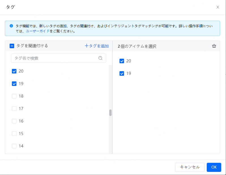Image resolution: width=226 pixels, height=175 pixels.
Task: Close the タグ dialog with X
Action: (218, 7)
